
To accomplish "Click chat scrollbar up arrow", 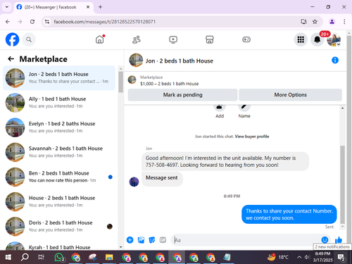I will (x=342, y=108).
